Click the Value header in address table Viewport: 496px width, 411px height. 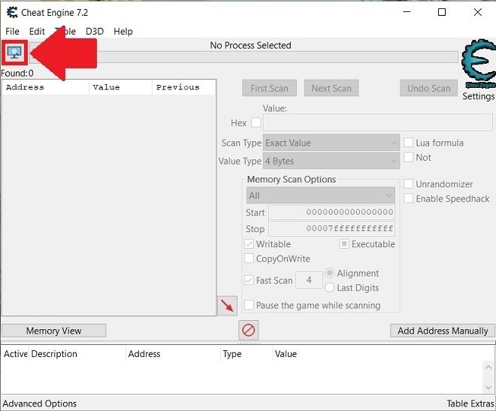tap(286, 354)
